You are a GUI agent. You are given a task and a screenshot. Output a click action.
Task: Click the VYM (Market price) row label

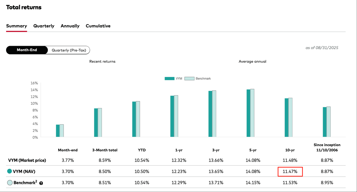pos(26,160)
